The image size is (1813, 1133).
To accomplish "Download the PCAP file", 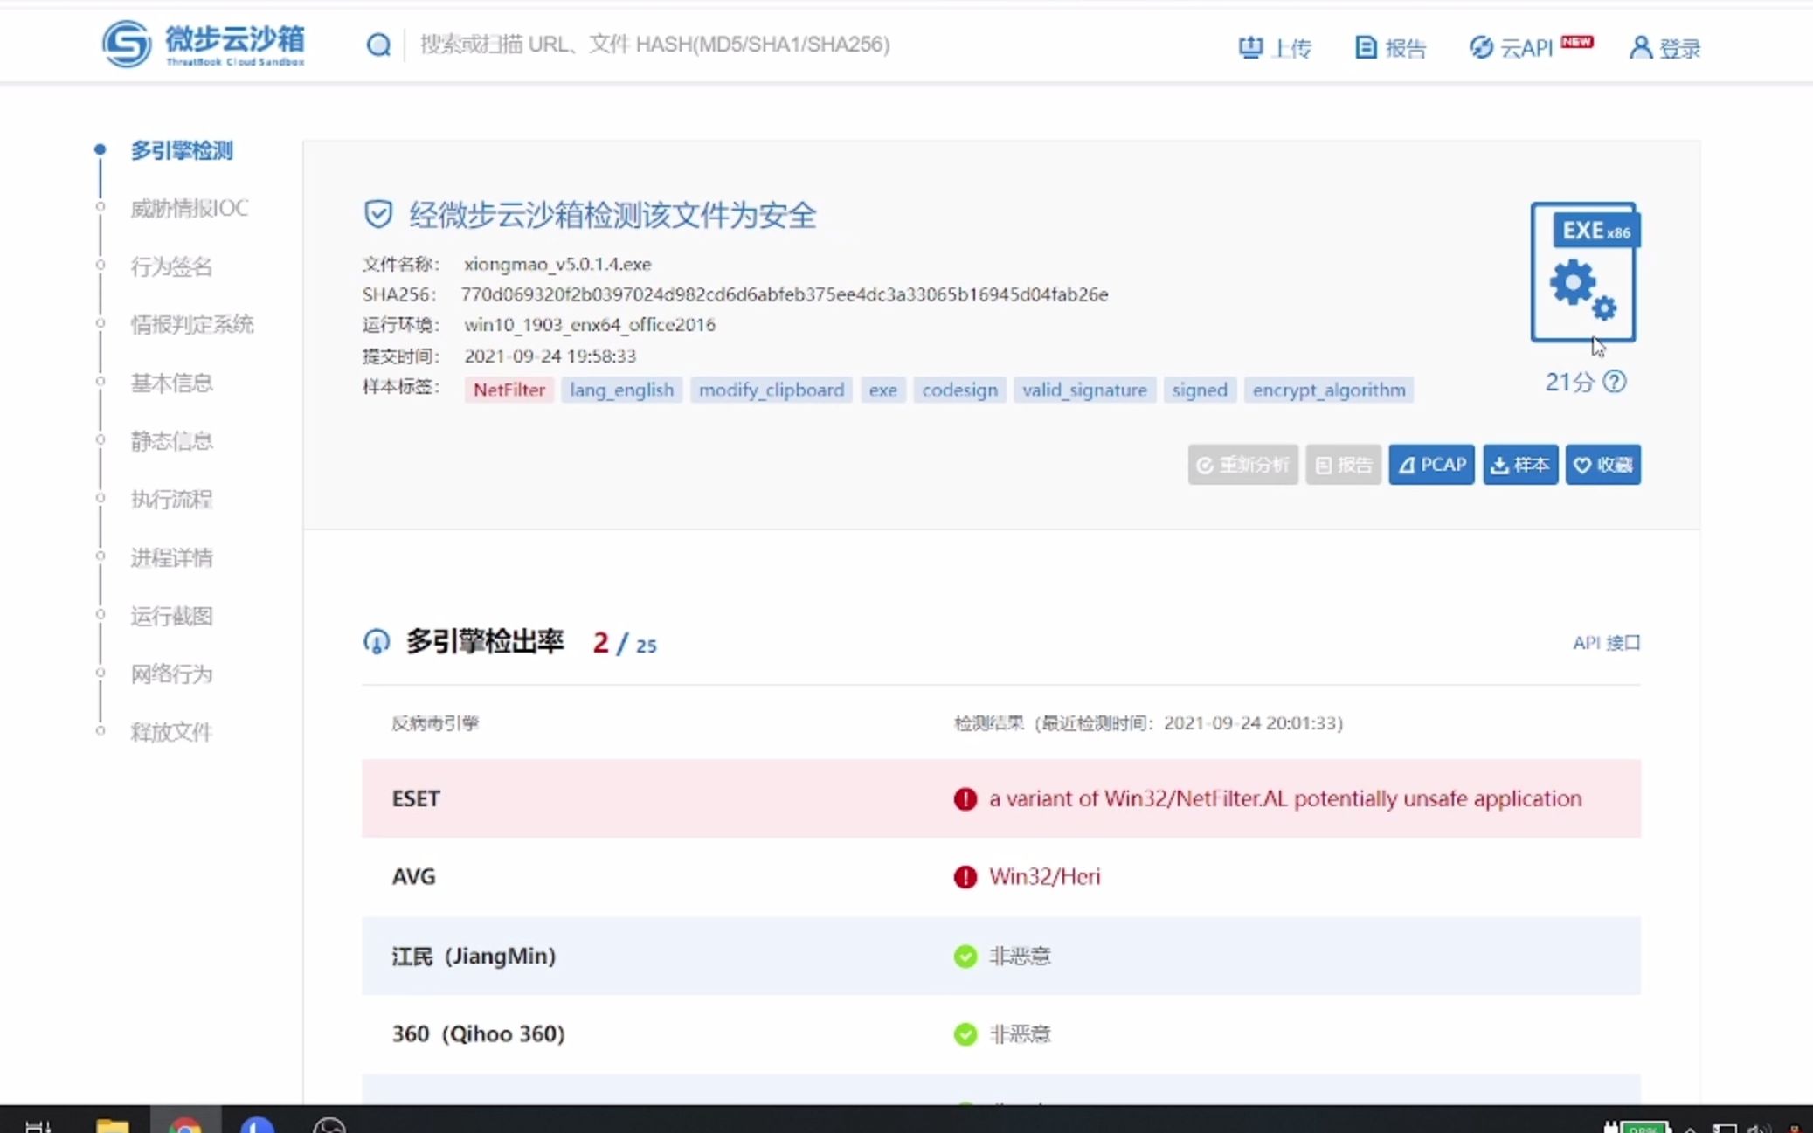I will [1431, 465].
